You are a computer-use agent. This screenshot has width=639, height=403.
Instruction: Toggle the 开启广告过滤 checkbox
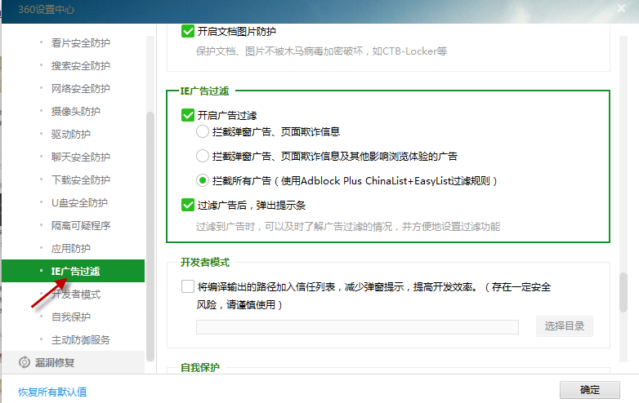tap(187, 115)
